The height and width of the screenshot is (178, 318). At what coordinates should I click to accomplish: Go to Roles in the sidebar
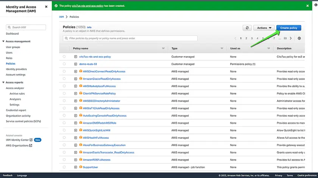9,58
